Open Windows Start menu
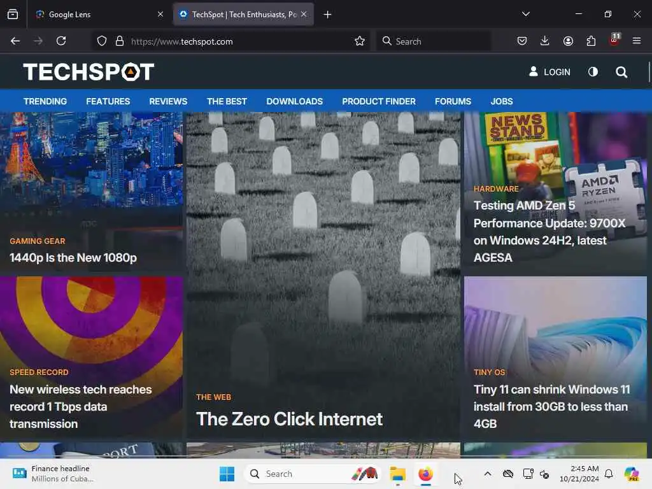 point(227,474)
